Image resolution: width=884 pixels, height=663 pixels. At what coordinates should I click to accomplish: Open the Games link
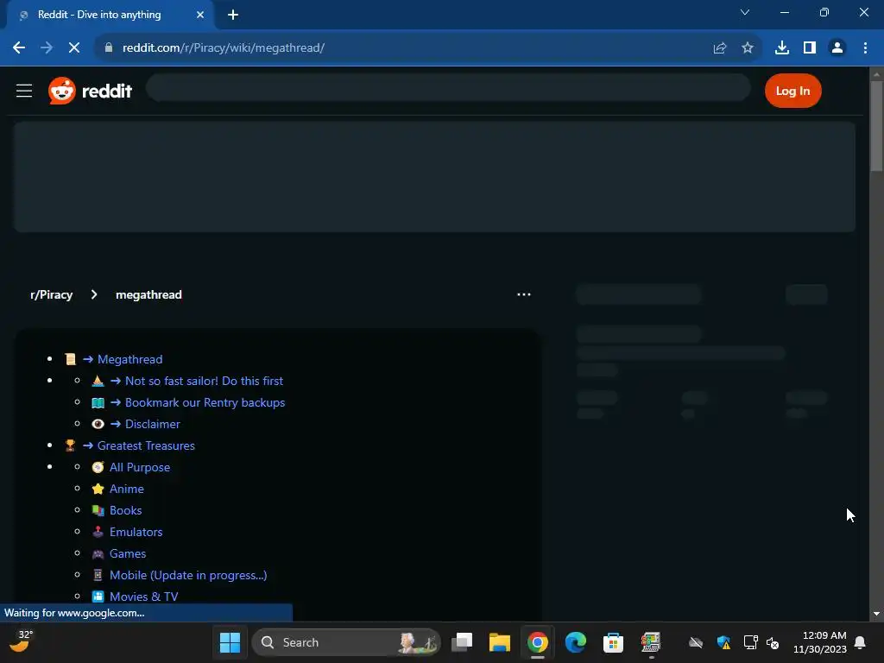(x=128, y=553)
